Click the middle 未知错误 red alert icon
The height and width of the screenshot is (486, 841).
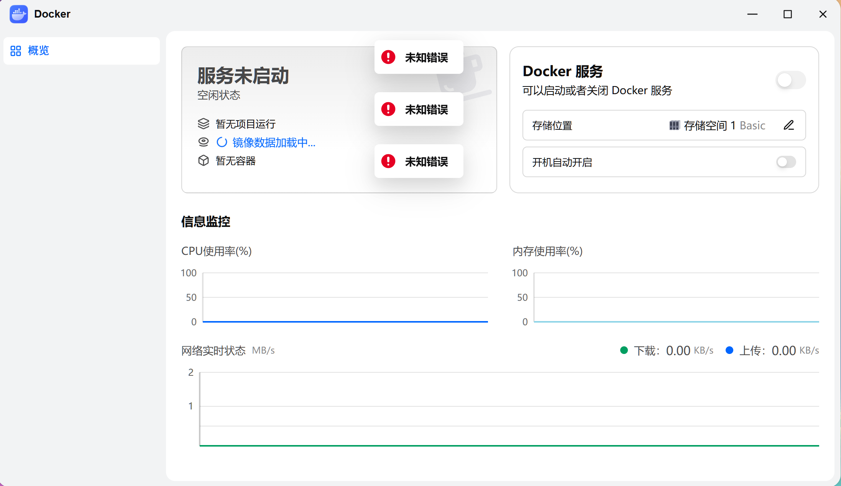click(388, 109)
